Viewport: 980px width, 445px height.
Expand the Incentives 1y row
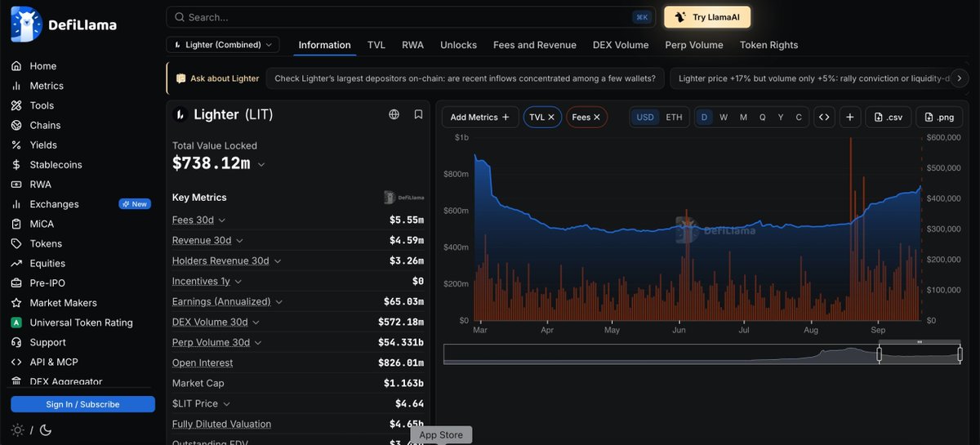pos(238,282)
